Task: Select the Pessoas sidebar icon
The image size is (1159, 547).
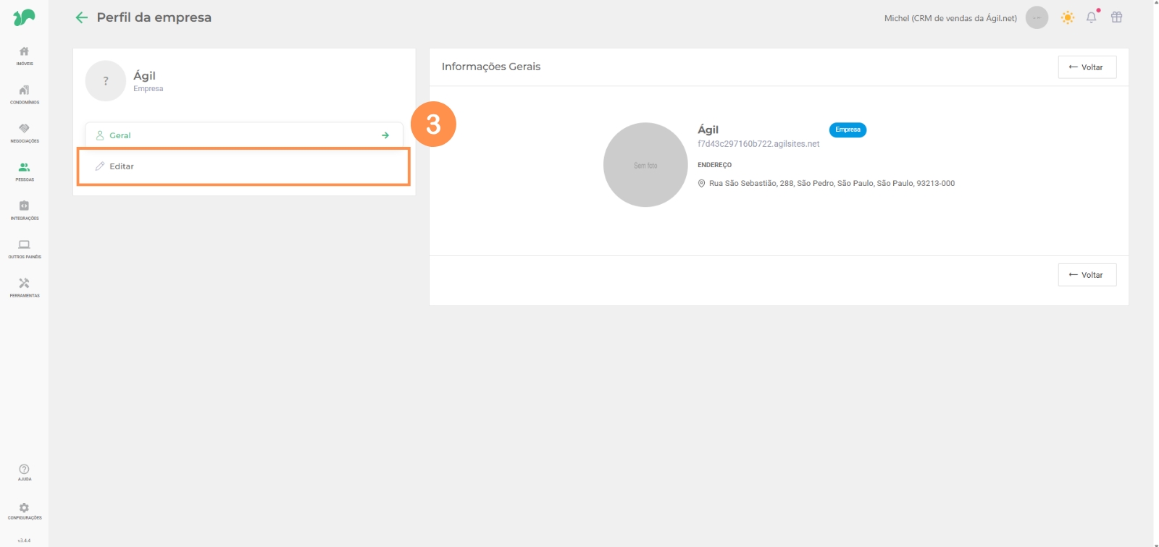Action: 24,168
